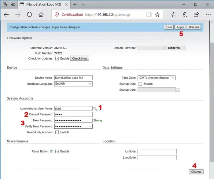Tick the Startup Date Enable checkbox
Image resolution: width=214 pixels, height=179 pixels.
(140, 84)
